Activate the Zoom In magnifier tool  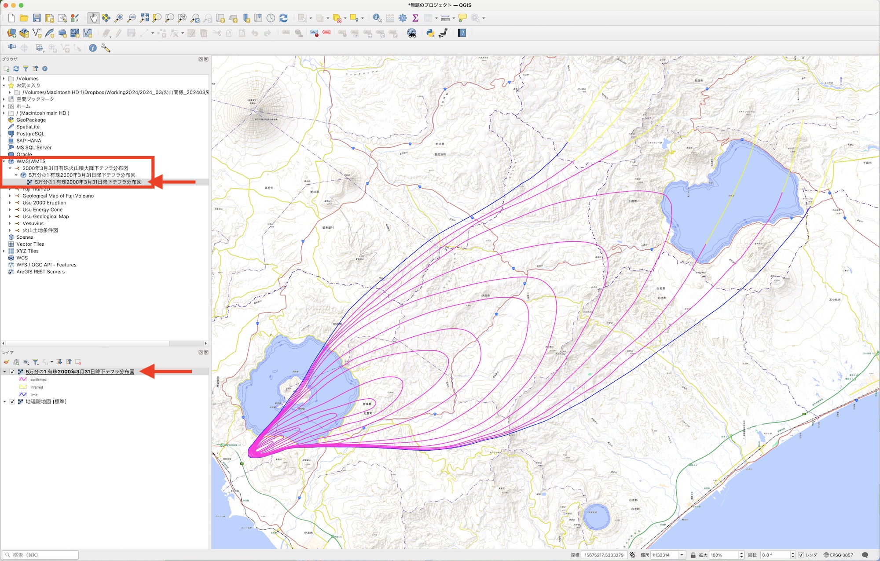[119, 18]
